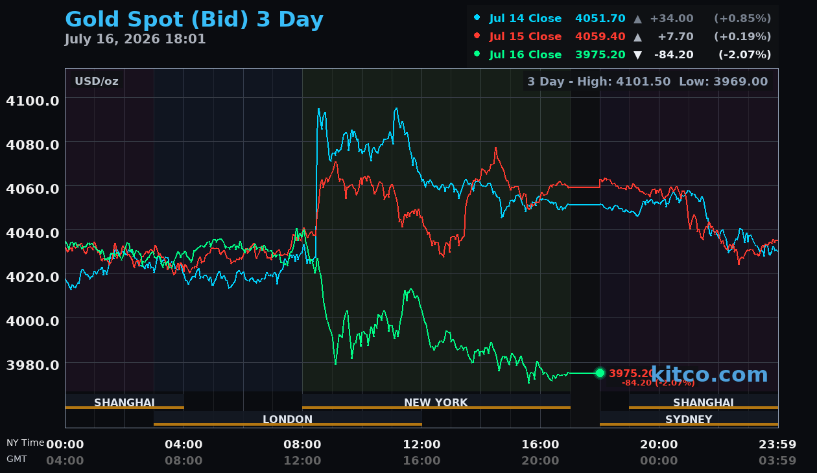
Task: Click the red 3975.20 current price label
Action: (x=632, y=373)
